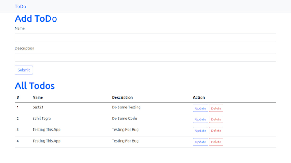Select the Description column header
This screenshot has width=291, height=163.
pos(122,98)
